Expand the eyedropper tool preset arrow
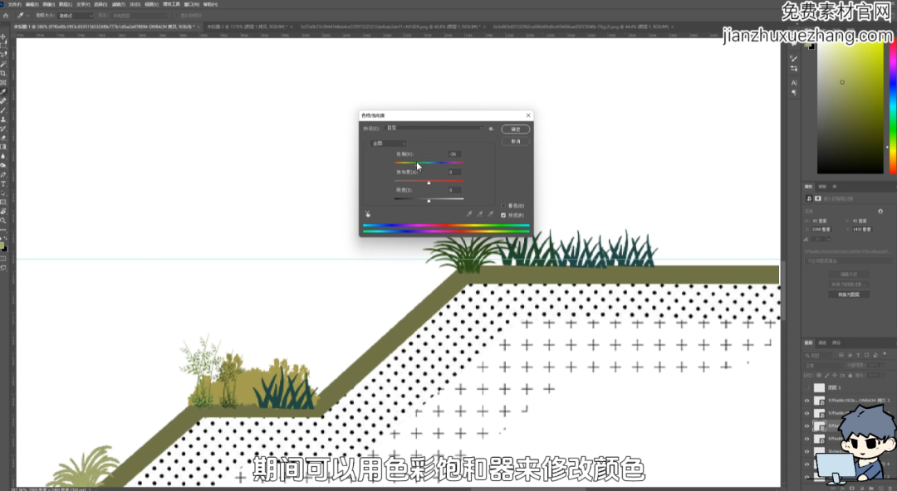Screen dimensions: 897x491 pos(27,16)
